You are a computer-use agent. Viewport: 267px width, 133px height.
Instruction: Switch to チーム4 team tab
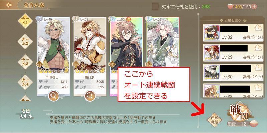point(25,82)
